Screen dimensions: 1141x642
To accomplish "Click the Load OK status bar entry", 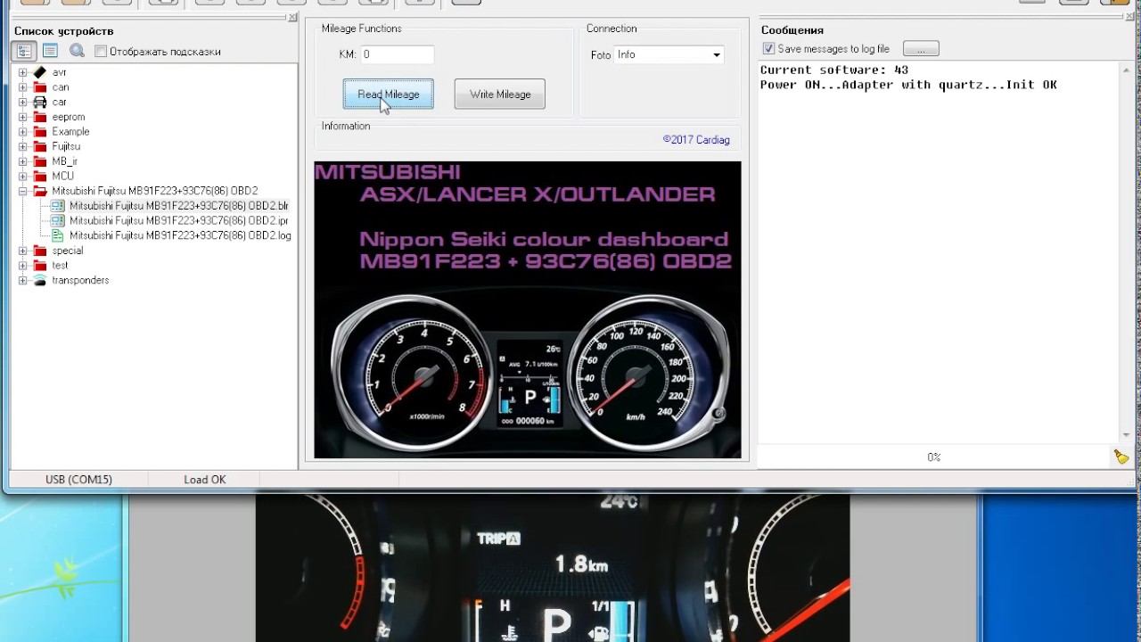I will coord(205,480).
